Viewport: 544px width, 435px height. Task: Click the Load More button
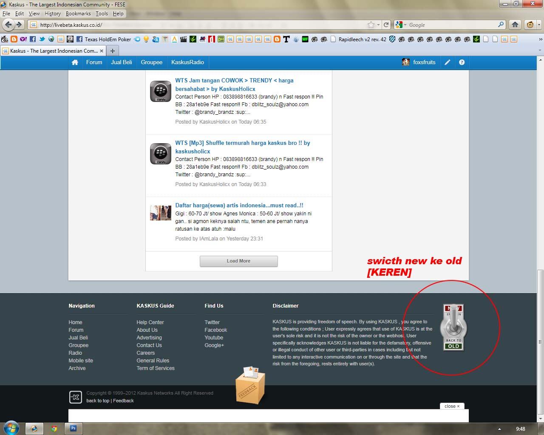239,261
